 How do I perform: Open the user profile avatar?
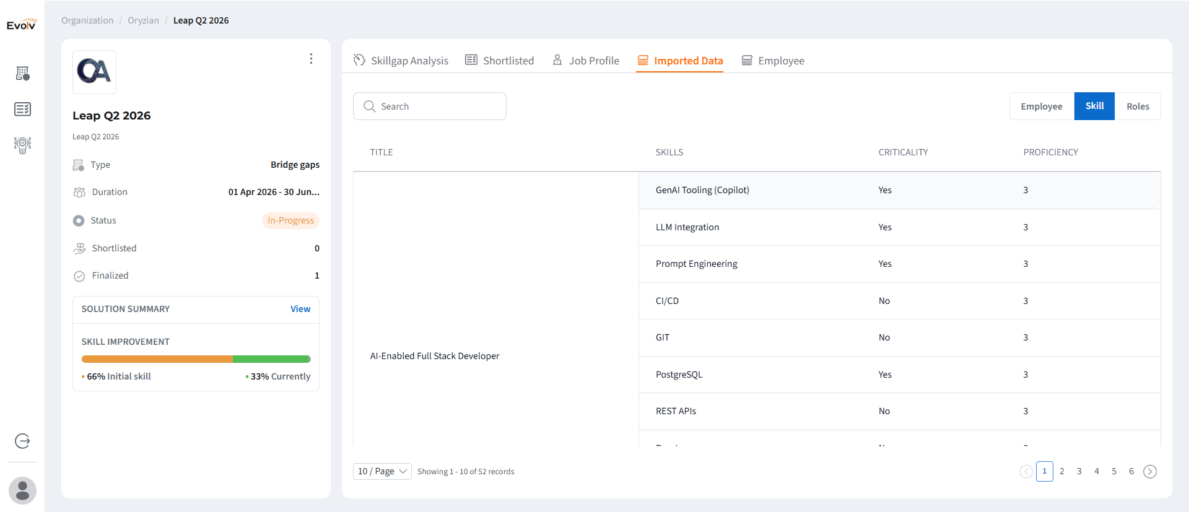pos(22,490)
